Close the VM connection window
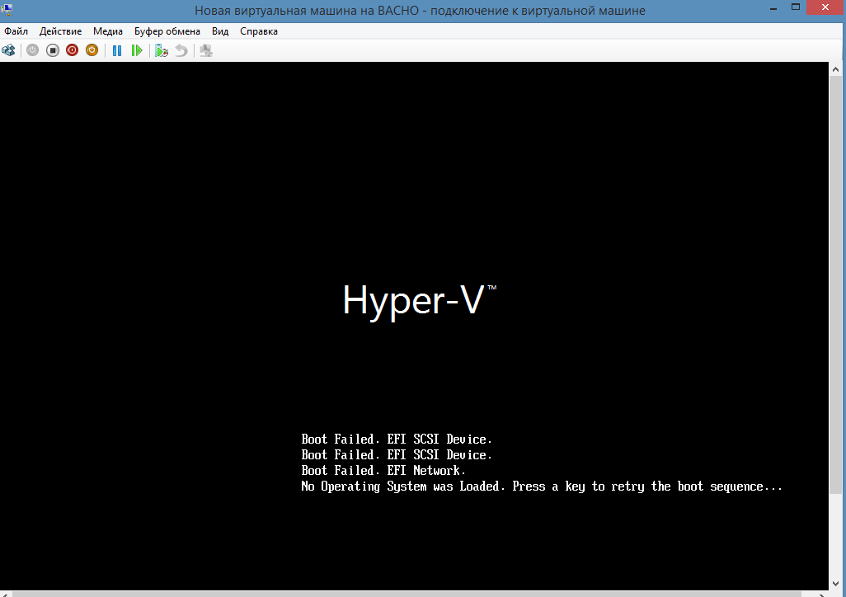 point(825,7)
